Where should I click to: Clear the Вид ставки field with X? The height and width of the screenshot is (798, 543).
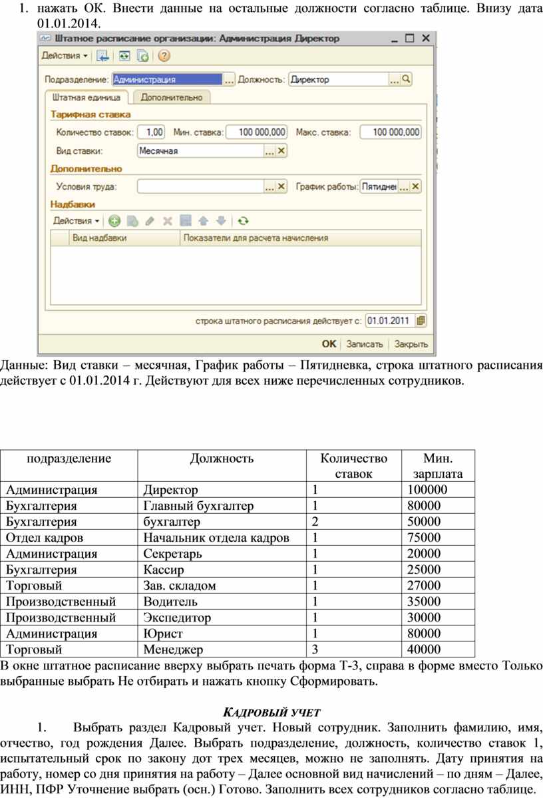pos(281,151)
